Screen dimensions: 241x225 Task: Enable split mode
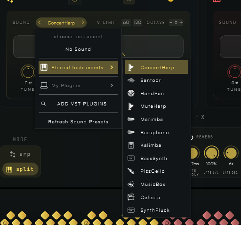point(20,169)
